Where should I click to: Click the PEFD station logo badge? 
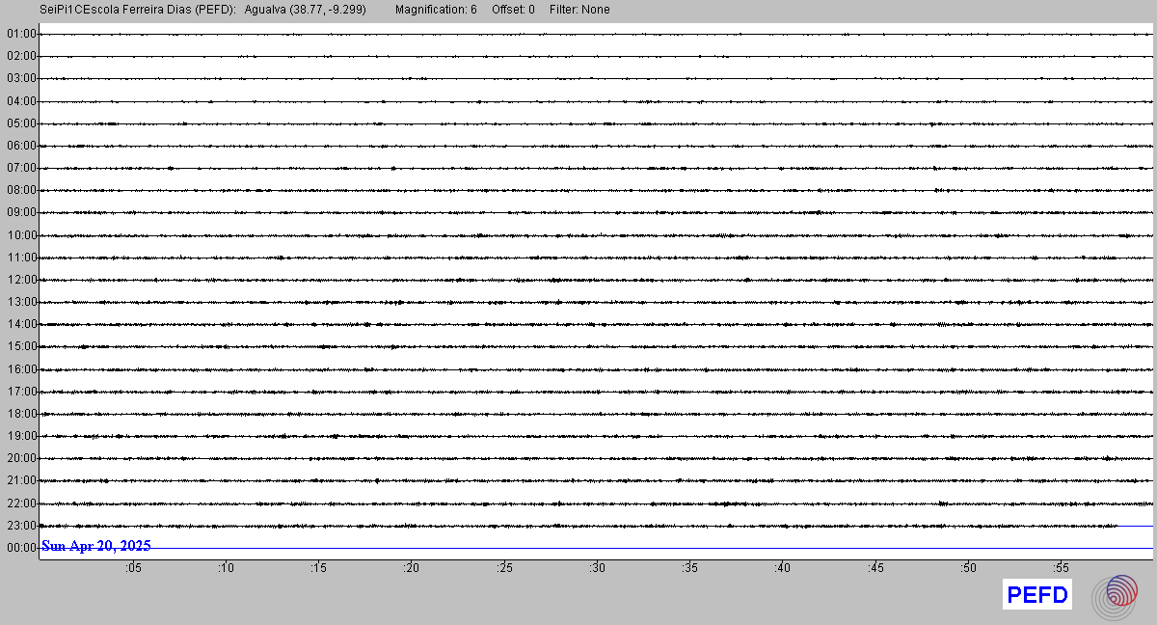[x=1037, y=595]
